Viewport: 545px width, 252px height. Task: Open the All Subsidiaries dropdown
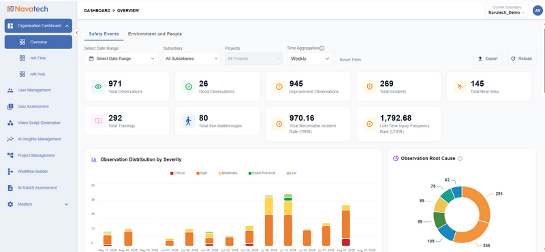(192, 59)
